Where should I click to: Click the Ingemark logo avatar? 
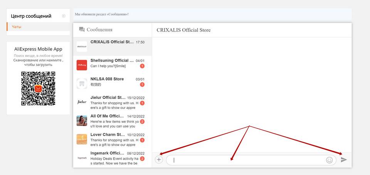pyautogui.click(x=82, y=158)
